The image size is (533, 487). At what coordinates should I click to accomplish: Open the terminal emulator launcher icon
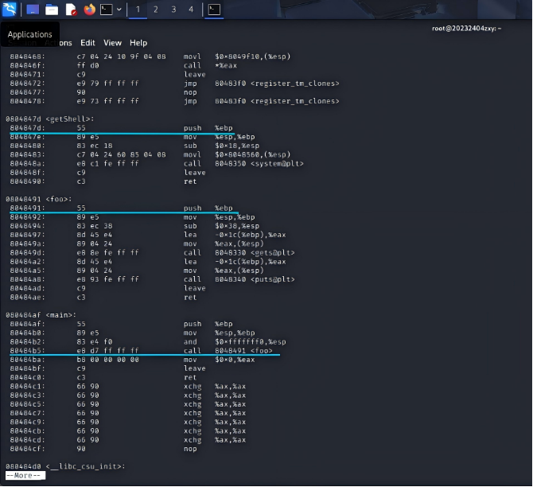coord(106,10)
